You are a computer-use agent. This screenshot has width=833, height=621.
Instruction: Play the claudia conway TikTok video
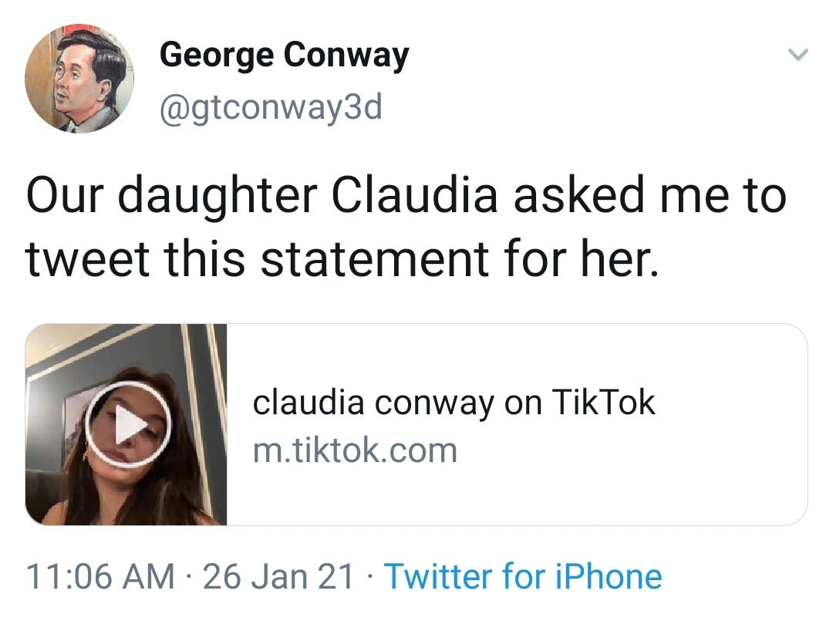click(128, 424)
